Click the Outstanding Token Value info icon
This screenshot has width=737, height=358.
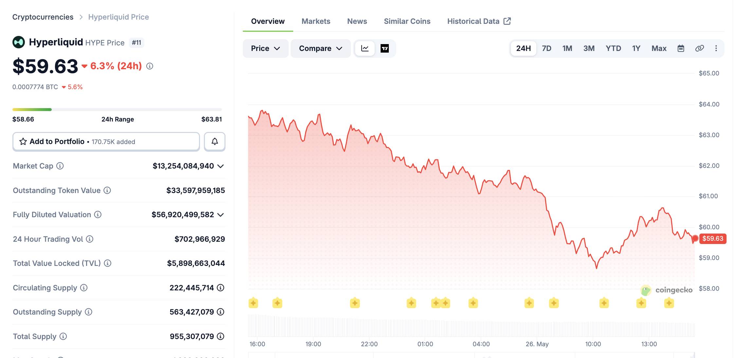coord(107,190)
